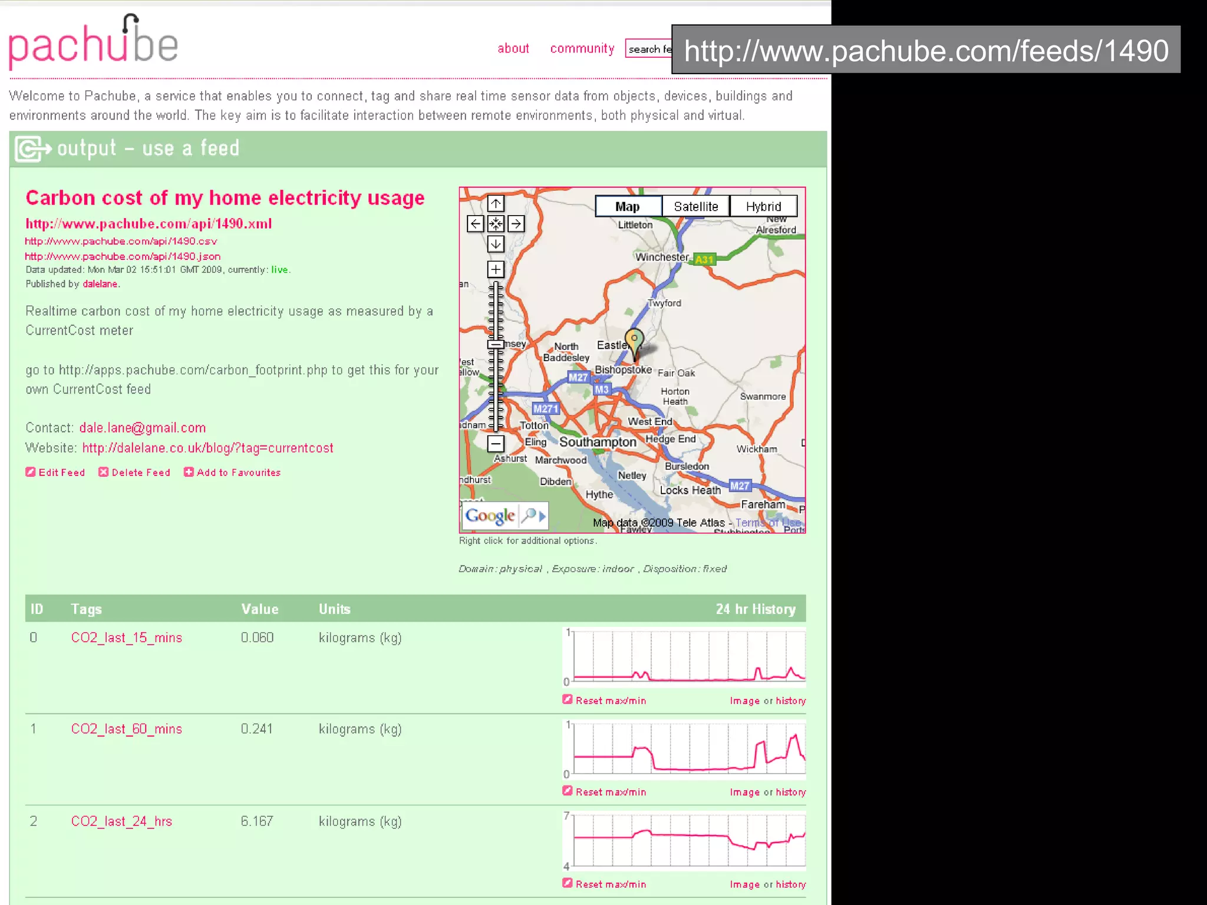The image size is (1207, 905).
Task: Click Reset max/min for CO2_last_24_hrs
Action: tap(611, 884)
